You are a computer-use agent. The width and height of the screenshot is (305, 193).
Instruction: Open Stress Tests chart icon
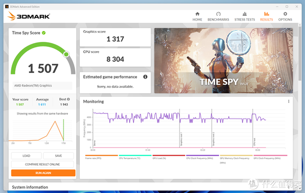click(245, 14)
